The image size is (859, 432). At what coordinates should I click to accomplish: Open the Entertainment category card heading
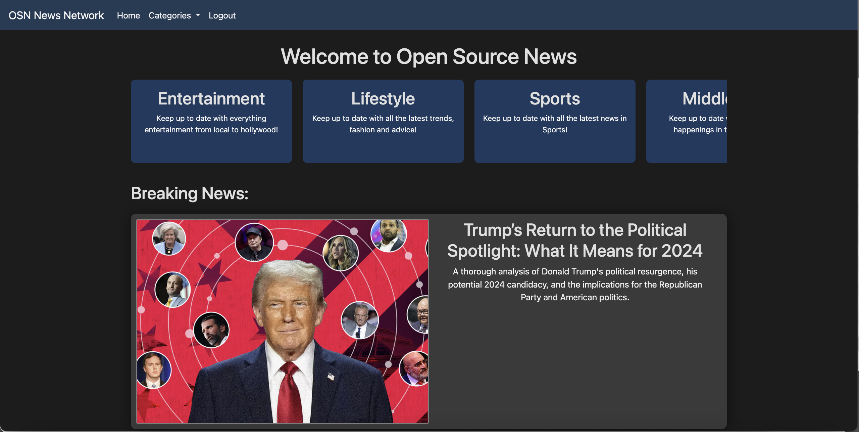pyautogui.click(x=211, y=99)
